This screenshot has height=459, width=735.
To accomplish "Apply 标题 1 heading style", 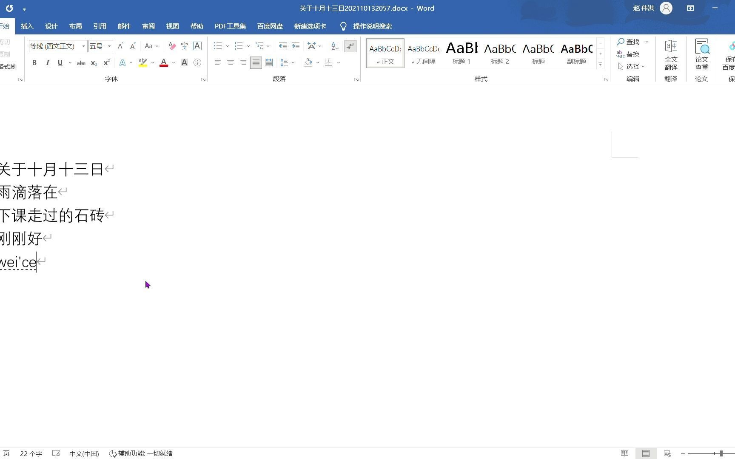I will click(x=462, y=53).
